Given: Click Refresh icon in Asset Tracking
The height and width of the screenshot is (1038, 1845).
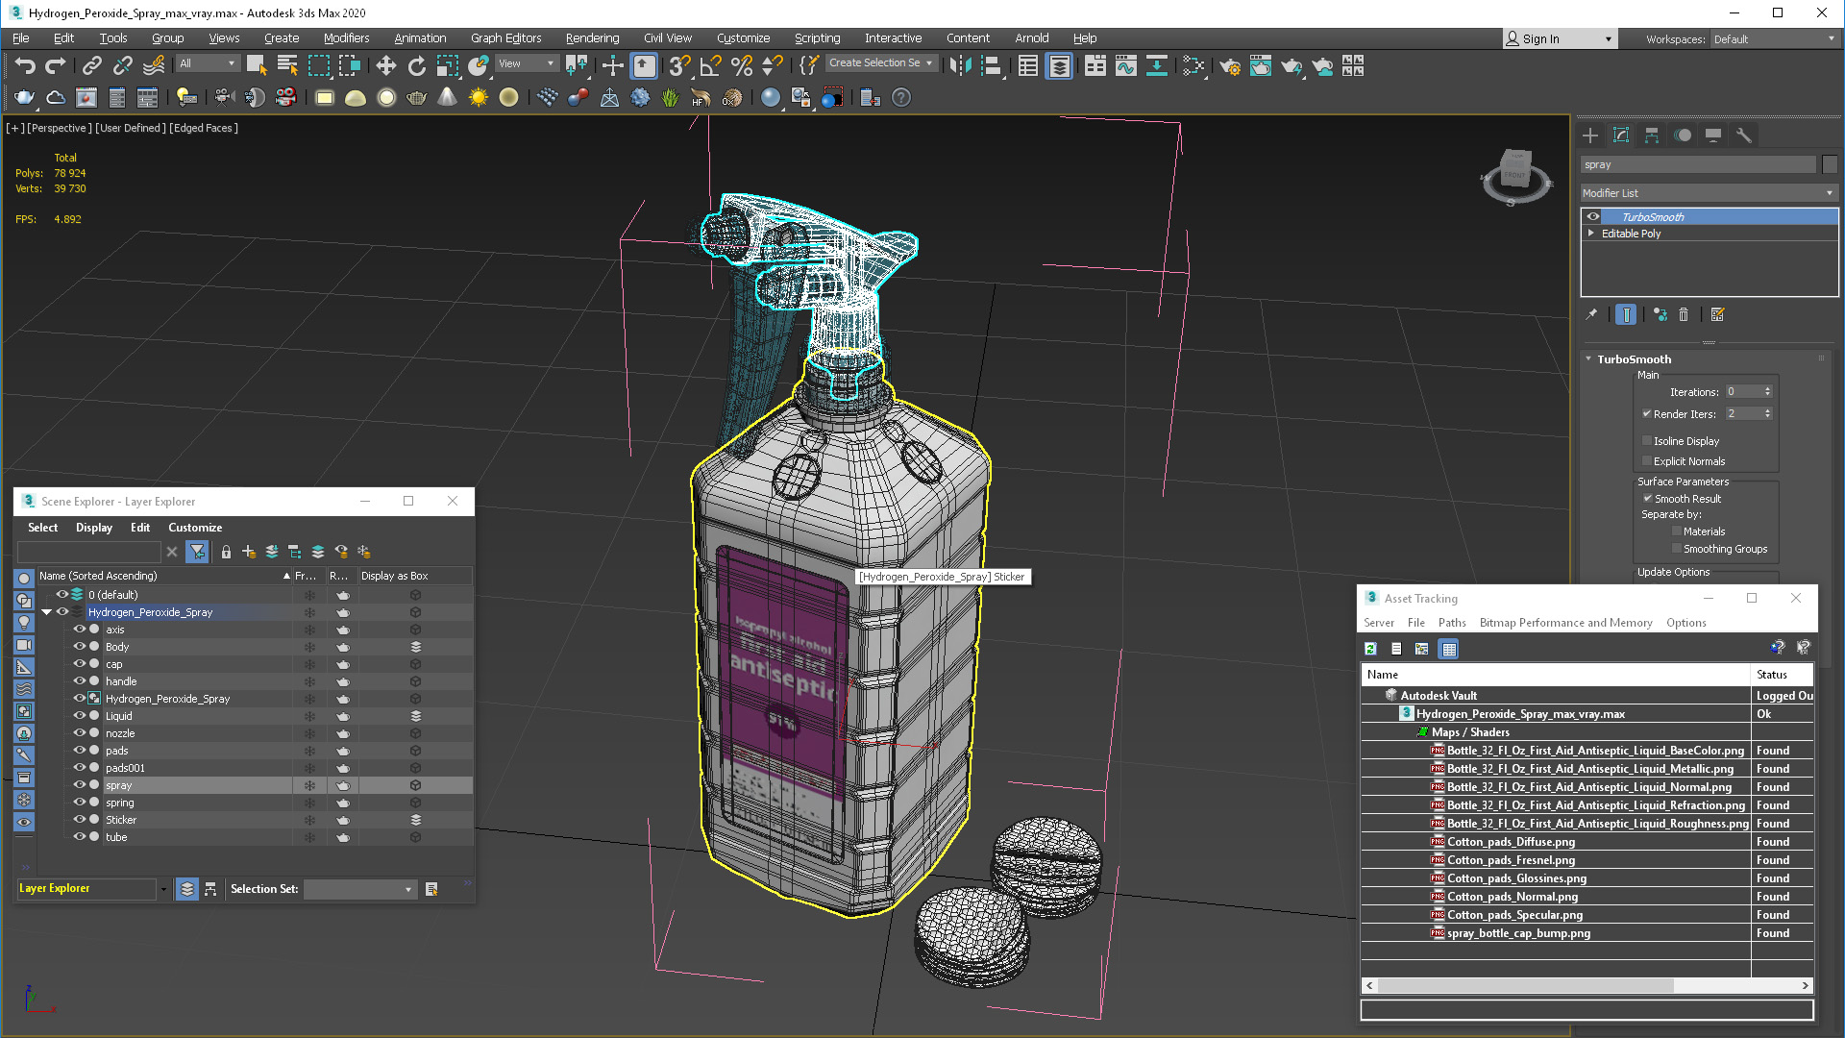Looking at the screenshot, I should coord(1370,649).
